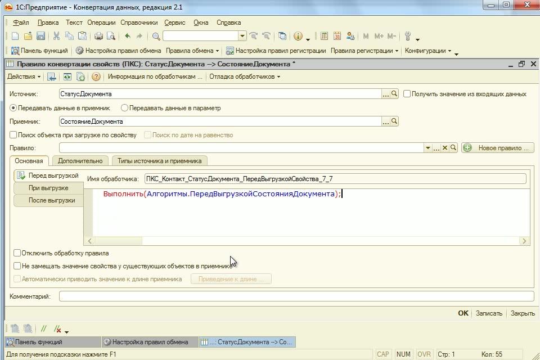Search the Источник field with magnifier
Screen dimensions: 540x360
point(394,94)
